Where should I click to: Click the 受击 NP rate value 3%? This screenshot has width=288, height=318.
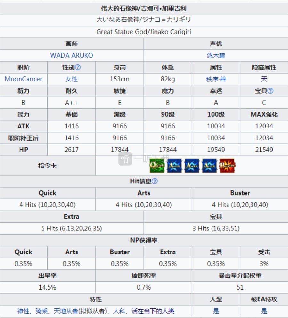tap(264, 264)
